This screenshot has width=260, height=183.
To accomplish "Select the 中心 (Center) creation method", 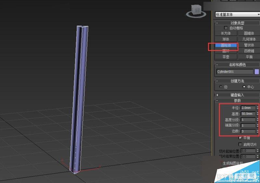I will point(244,87).
